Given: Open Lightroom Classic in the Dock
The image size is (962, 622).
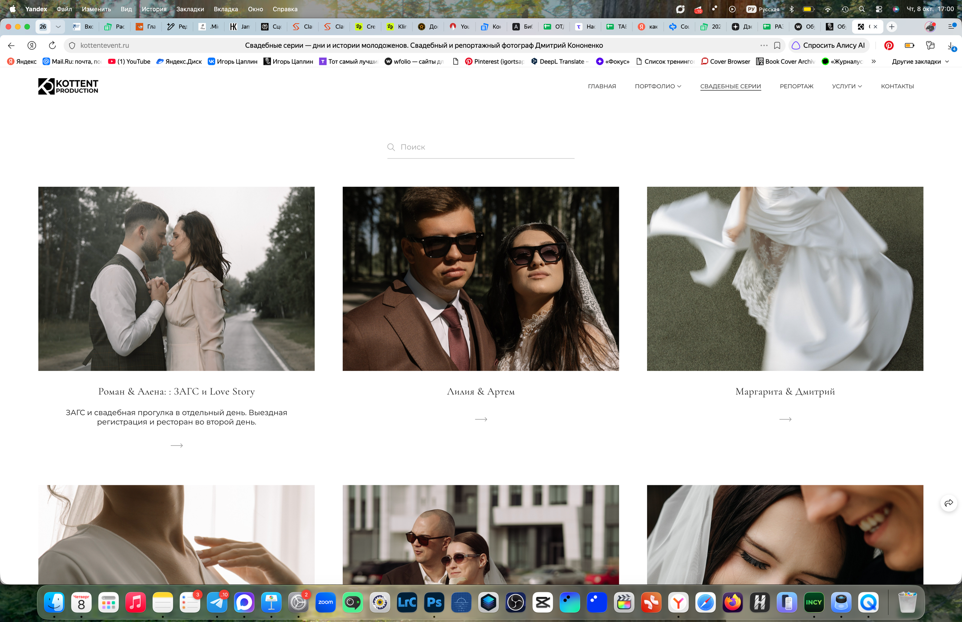Looking at the screenshot, I should 407,602.
